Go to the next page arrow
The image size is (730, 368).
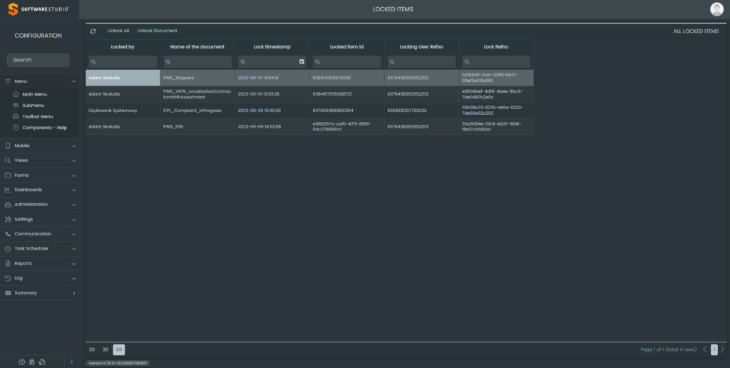[722, 349]
